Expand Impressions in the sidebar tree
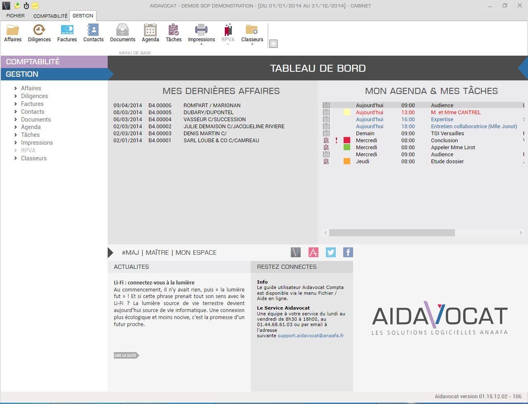The height and width of the screenshot is (404, 528). pyautogui.click(x=15, y=143)
